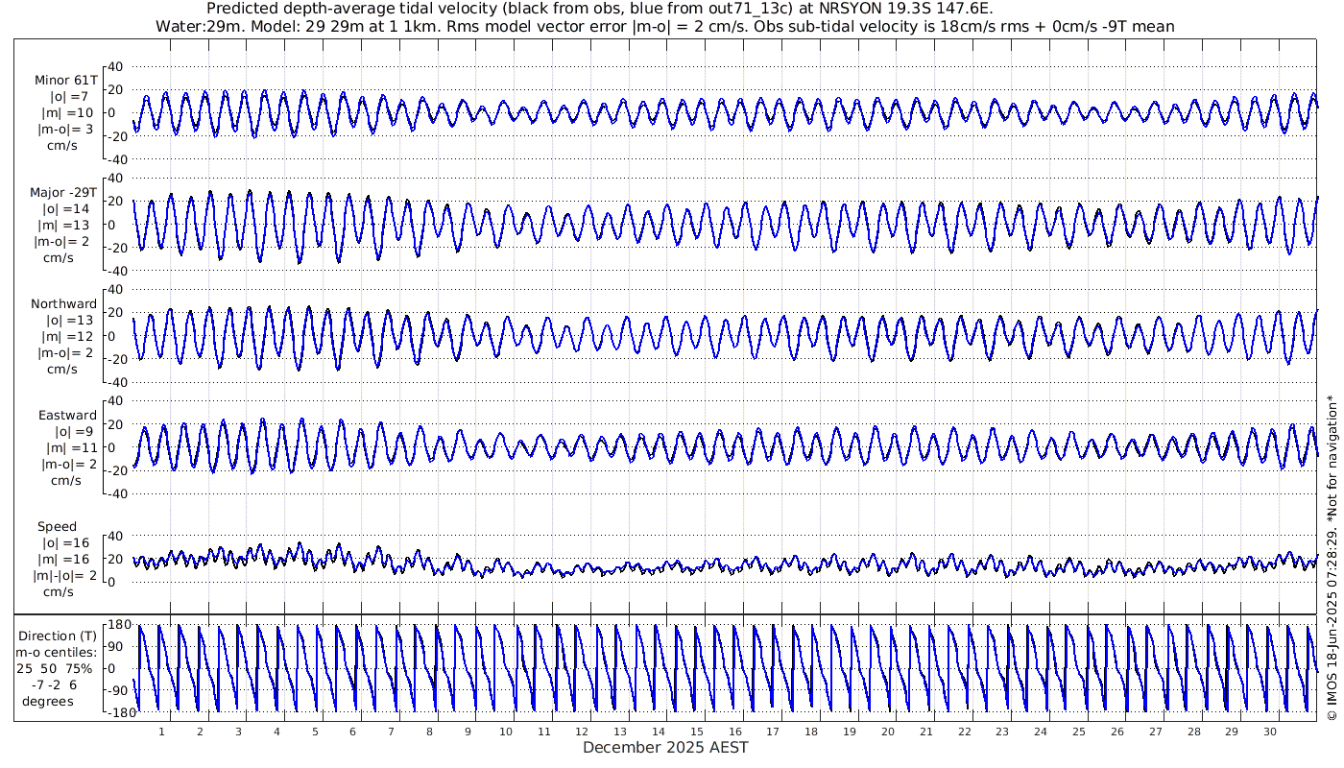Click the "Northward" panel label
Image resolution: width=1344 pixels, height=768 pixels.
pyautogui.click(x=63, y=303)
